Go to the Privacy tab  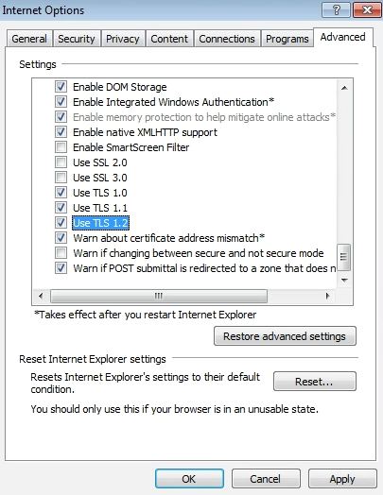[123, 39]
